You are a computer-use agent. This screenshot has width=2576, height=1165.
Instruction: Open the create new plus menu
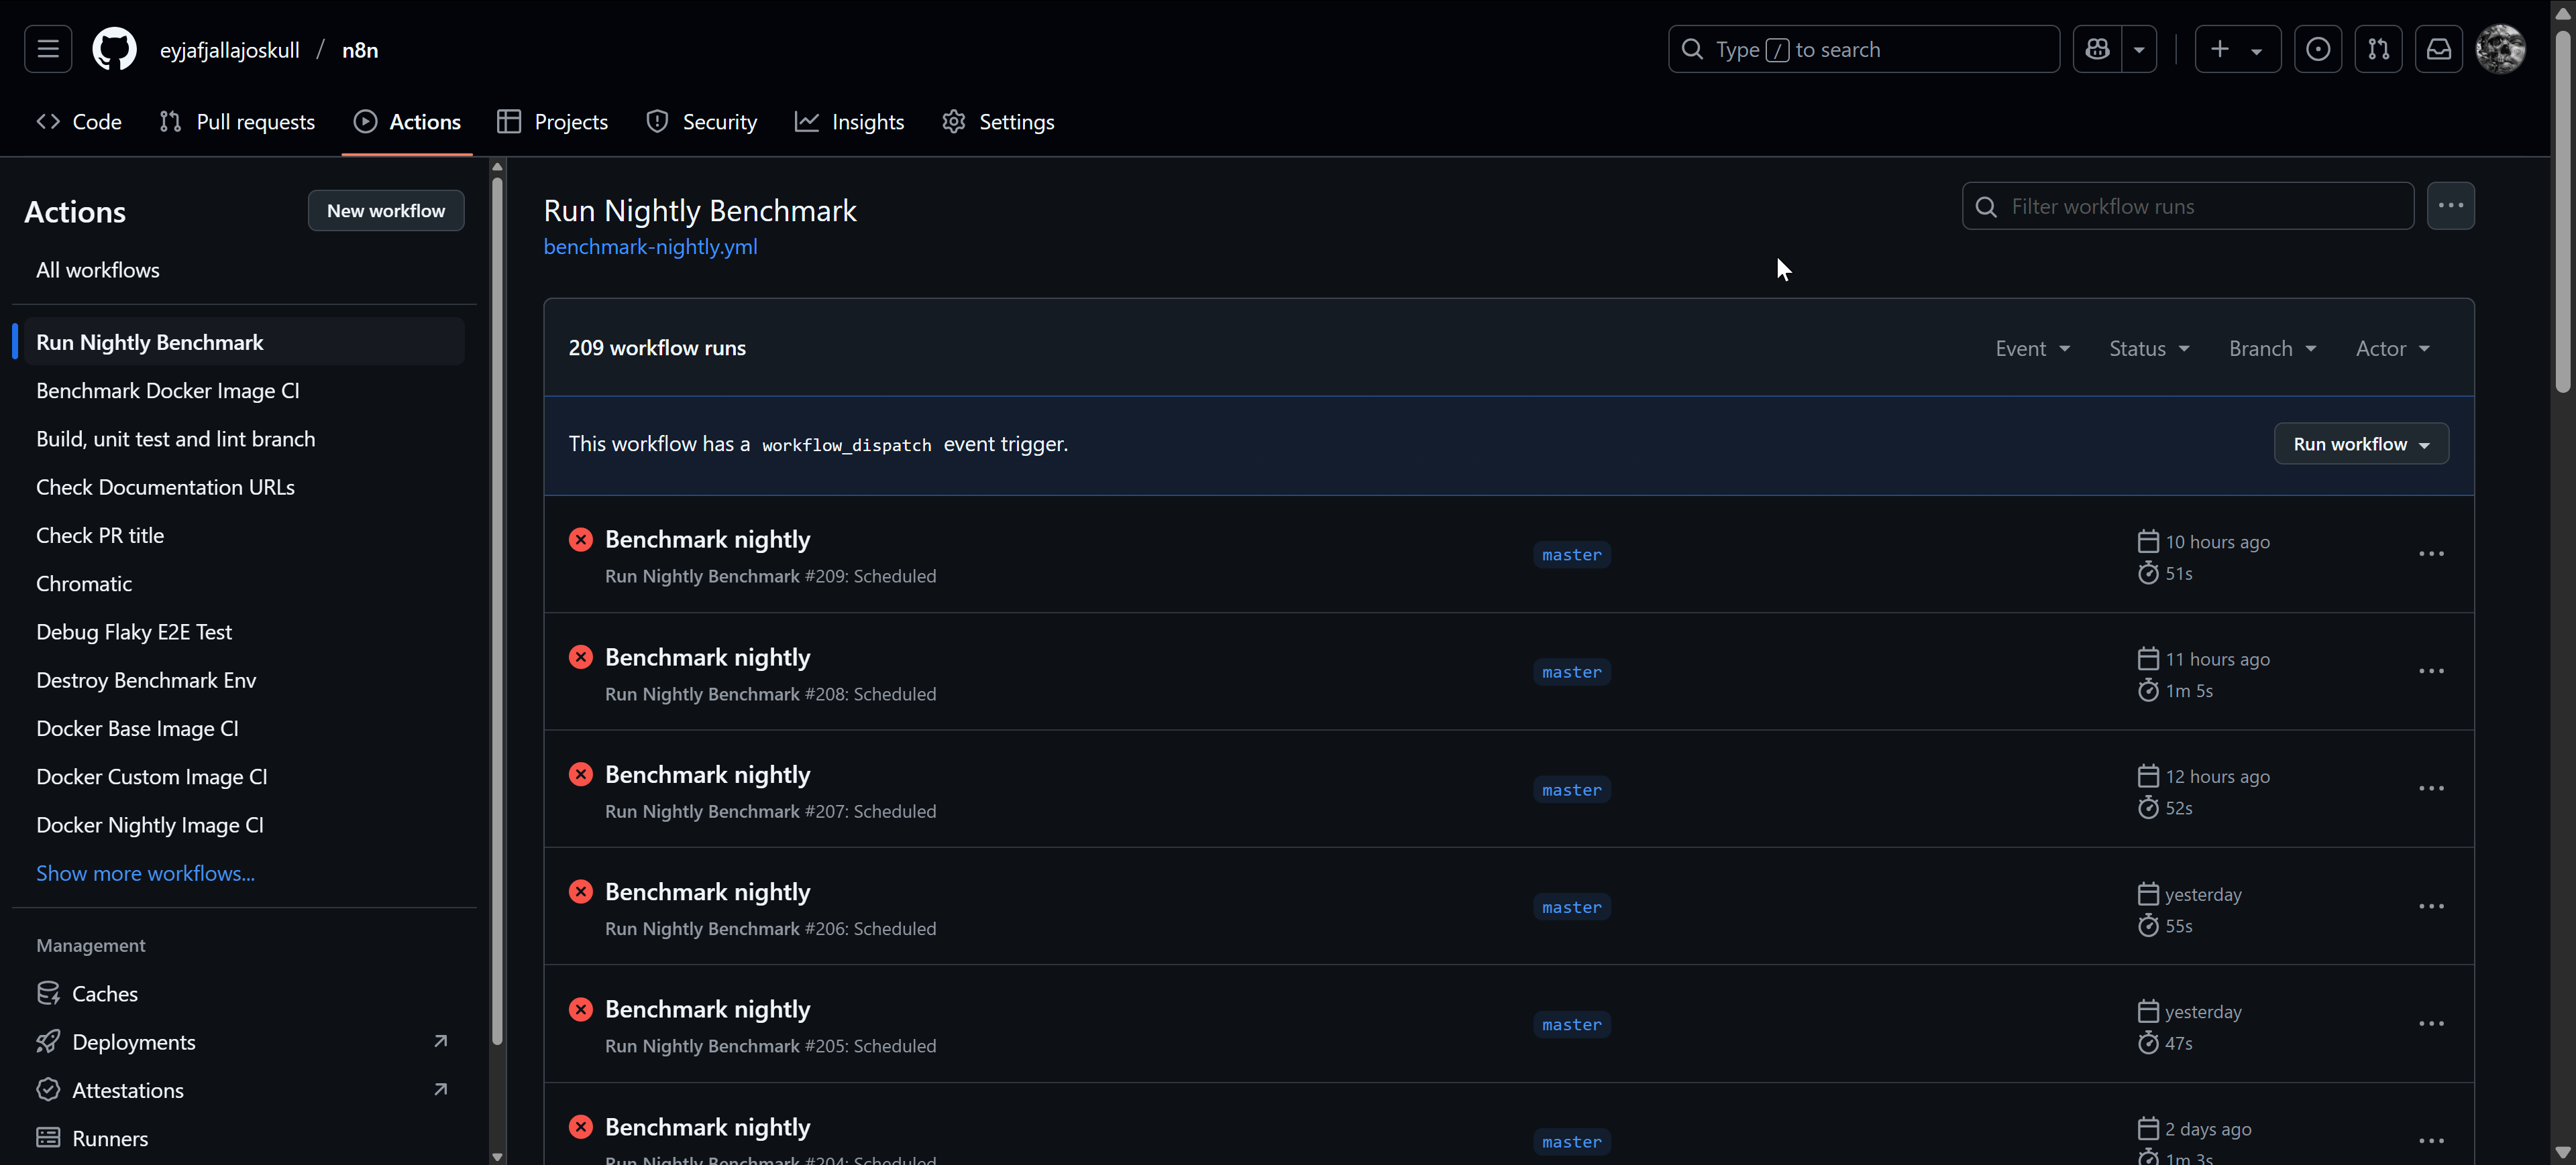click(2237, 49)
